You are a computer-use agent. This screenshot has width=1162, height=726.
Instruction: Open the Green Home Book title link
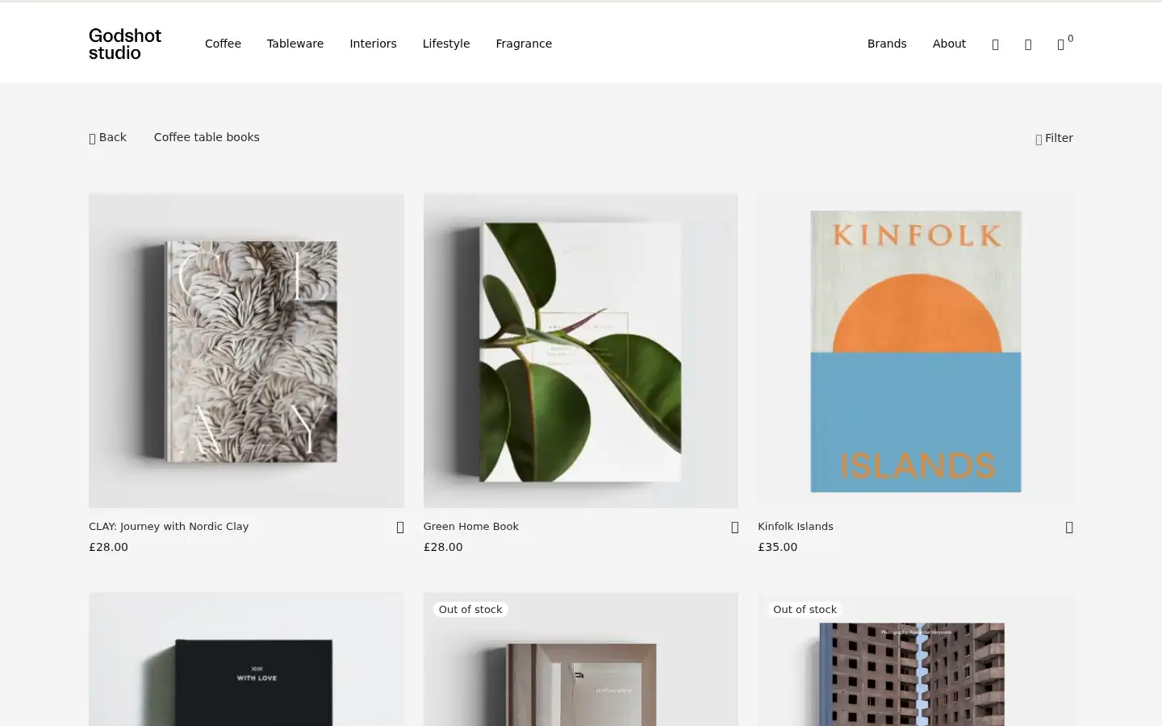[471, 526]
